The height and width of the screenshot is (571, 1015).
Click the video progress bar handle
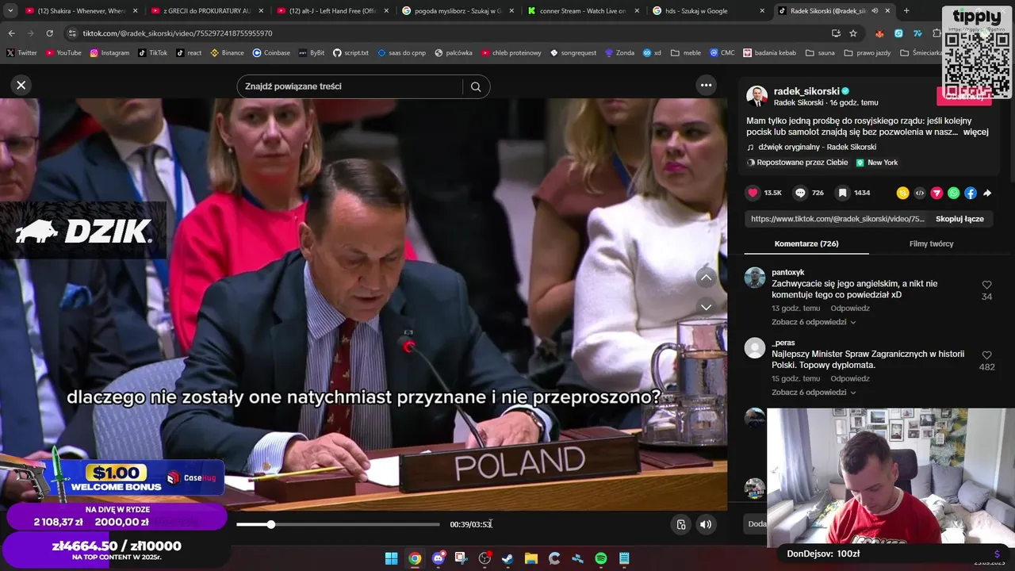(271, 524)
